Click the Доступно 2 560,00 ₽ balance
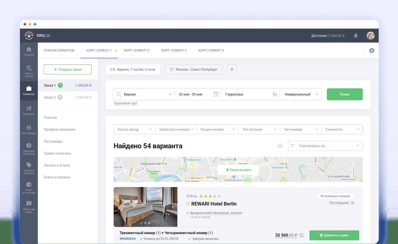 point(328,36)
